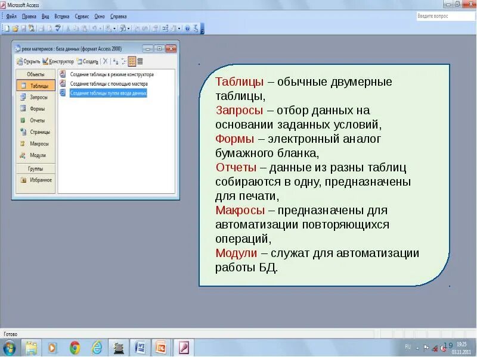
Task: Select Макросы in the objects pane
Action: 35,143
